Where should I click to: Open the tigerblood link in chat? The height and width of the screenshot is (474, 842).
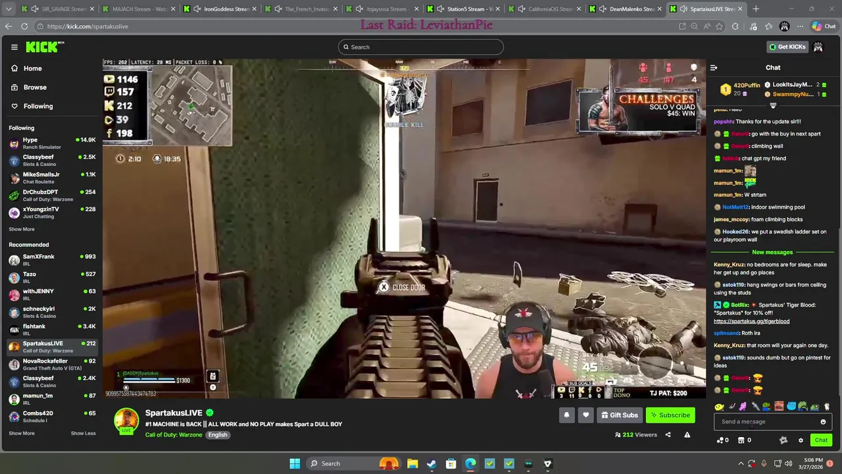coord(751,321)
